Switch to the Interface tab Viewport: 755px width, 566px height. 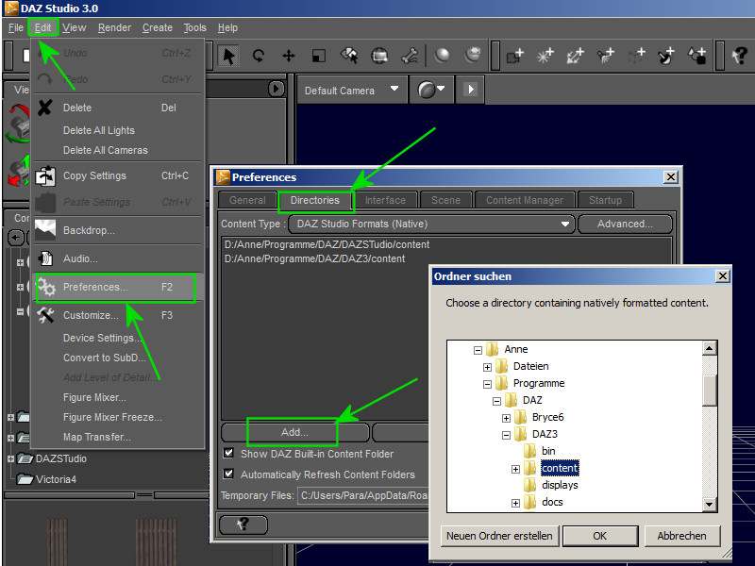click(385, 200)
